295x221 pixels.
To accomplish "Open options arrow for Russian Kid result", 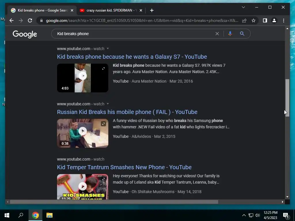I will (x=108, y=104).
